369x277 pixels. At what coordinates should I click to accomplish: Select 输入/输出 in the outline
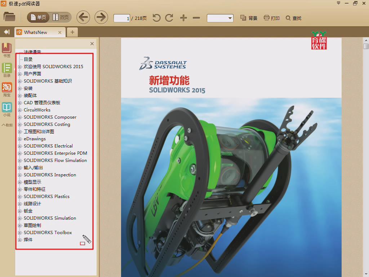pos(33,168)
